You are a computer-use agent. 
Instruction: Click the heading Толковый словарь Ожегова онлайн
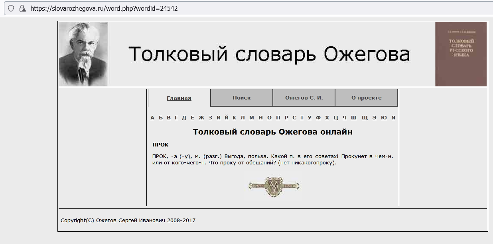pyautogui.click(x=273, y=132)
